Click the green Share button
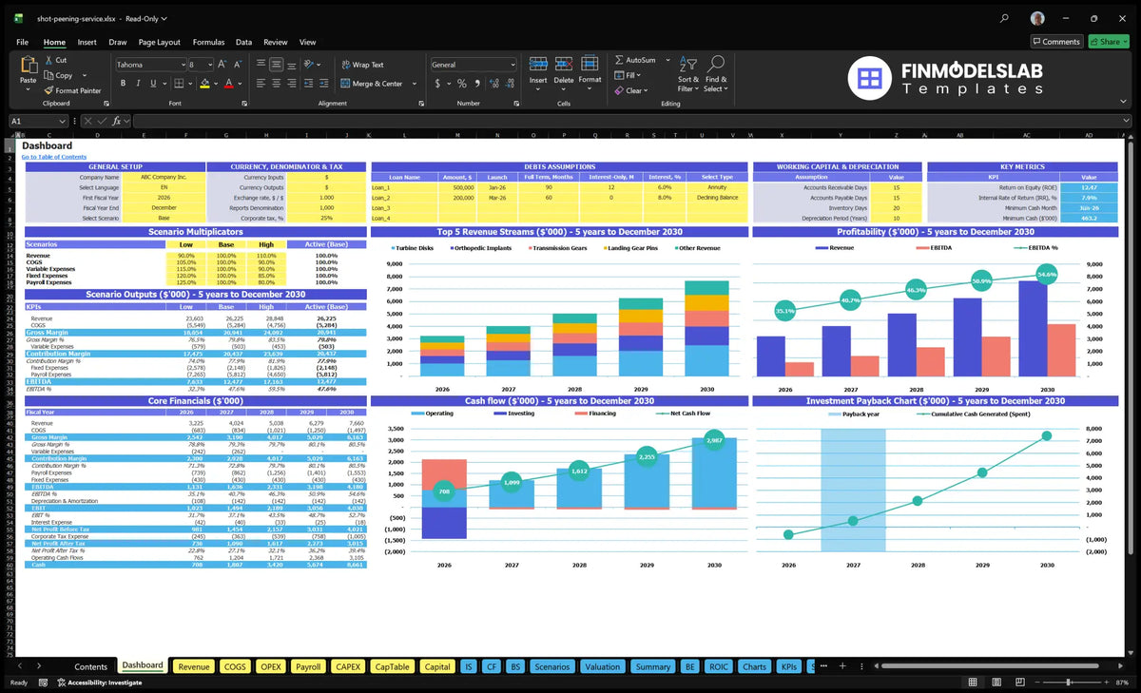Viewport: 1141px width, 693px height. click(x=1109, y=42)
